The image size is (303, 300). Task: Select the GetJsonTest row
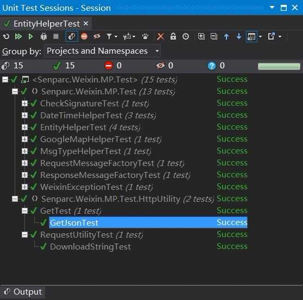click(x=148, y=222)
